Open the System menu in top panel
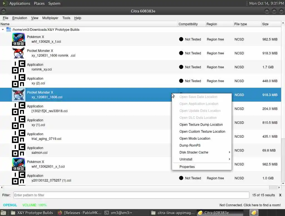This screenshot has width=285, height=216. (x=54, y=3)
